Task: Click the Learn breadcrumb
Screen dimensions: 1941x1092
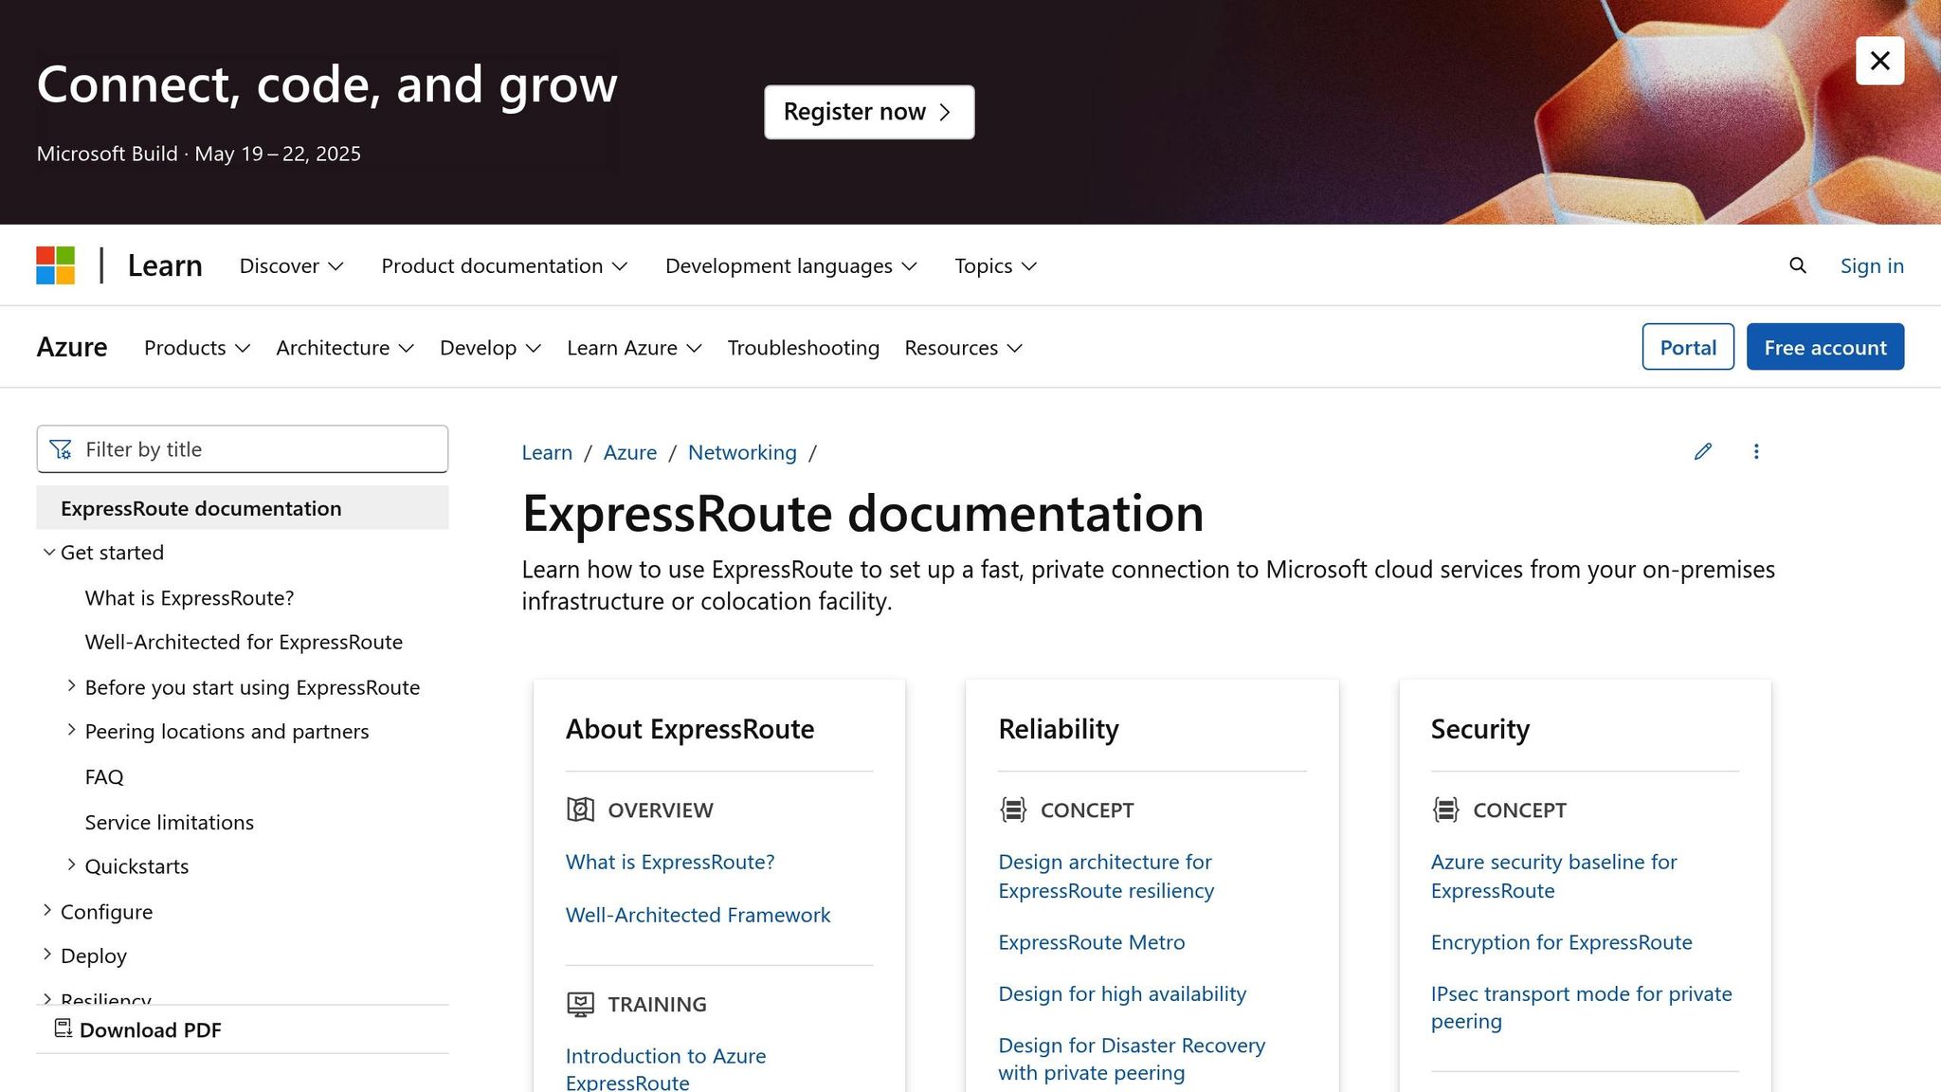Action: pyautogui.click(x=547, y=452)
